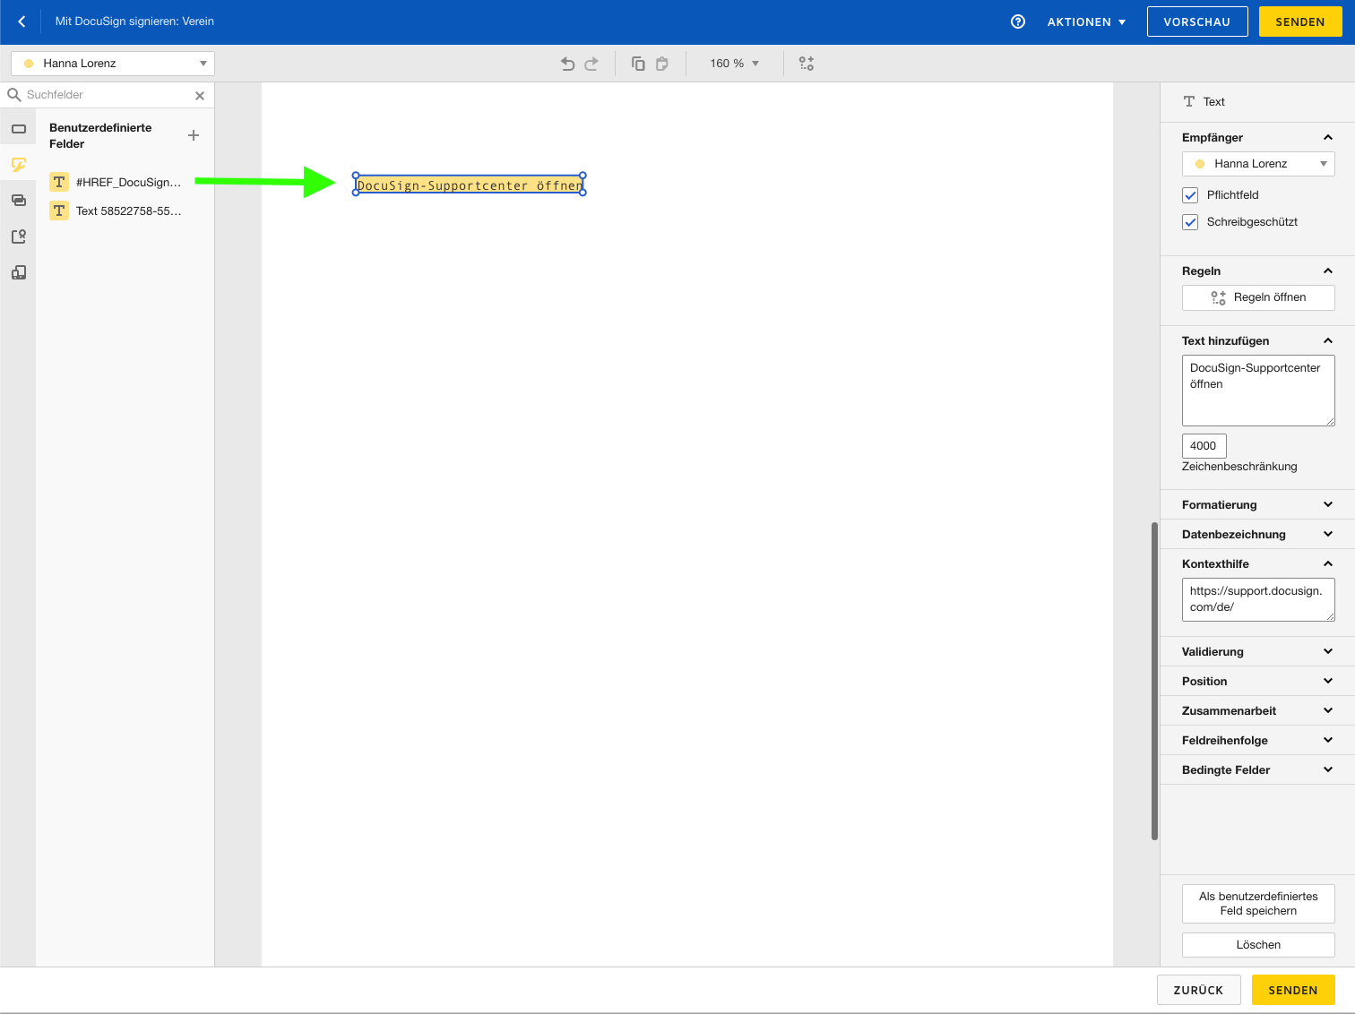The image size is (1355, 1014).
Task: Select the Standardfelder panel icon
Action: [18, 128]
